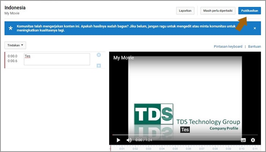The width and height of the screenshot is (266, 152).
Task: Dismiss the blue community notice banner
Action: (255, 28)
